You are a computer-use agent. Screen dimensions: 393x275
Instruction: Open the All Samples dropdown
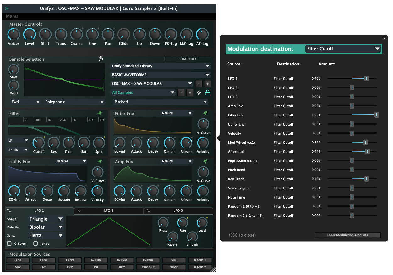pos(143,93)
